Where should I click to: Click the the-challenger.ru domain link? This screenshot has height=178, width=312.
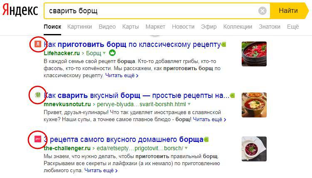(x=67, y=148)
